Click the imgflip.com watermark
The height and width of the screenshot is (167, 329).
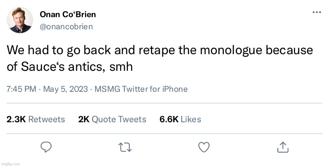(x=10, y=164)
